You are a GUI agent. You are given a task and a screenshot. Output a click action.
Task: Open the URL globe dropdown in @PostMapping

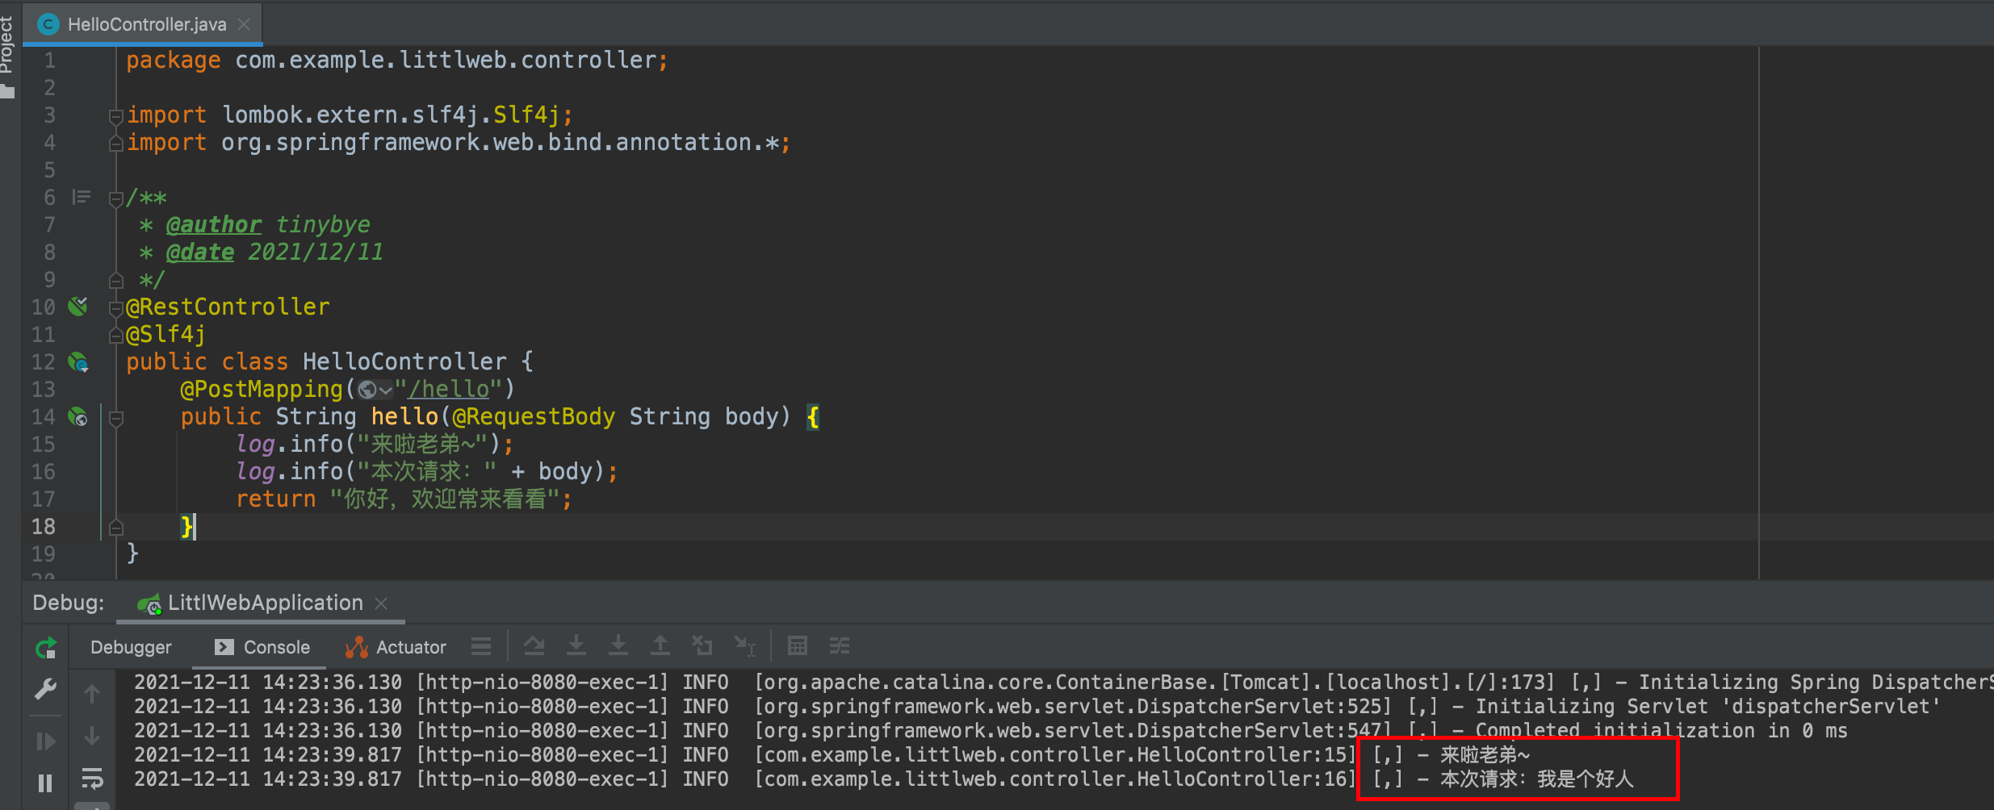[375, 390]
